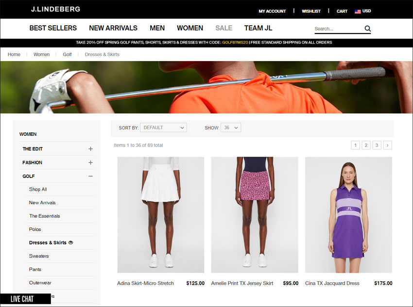Go to results page 3
The height and width of the screenshot is (307, 413).
[377, 145]
